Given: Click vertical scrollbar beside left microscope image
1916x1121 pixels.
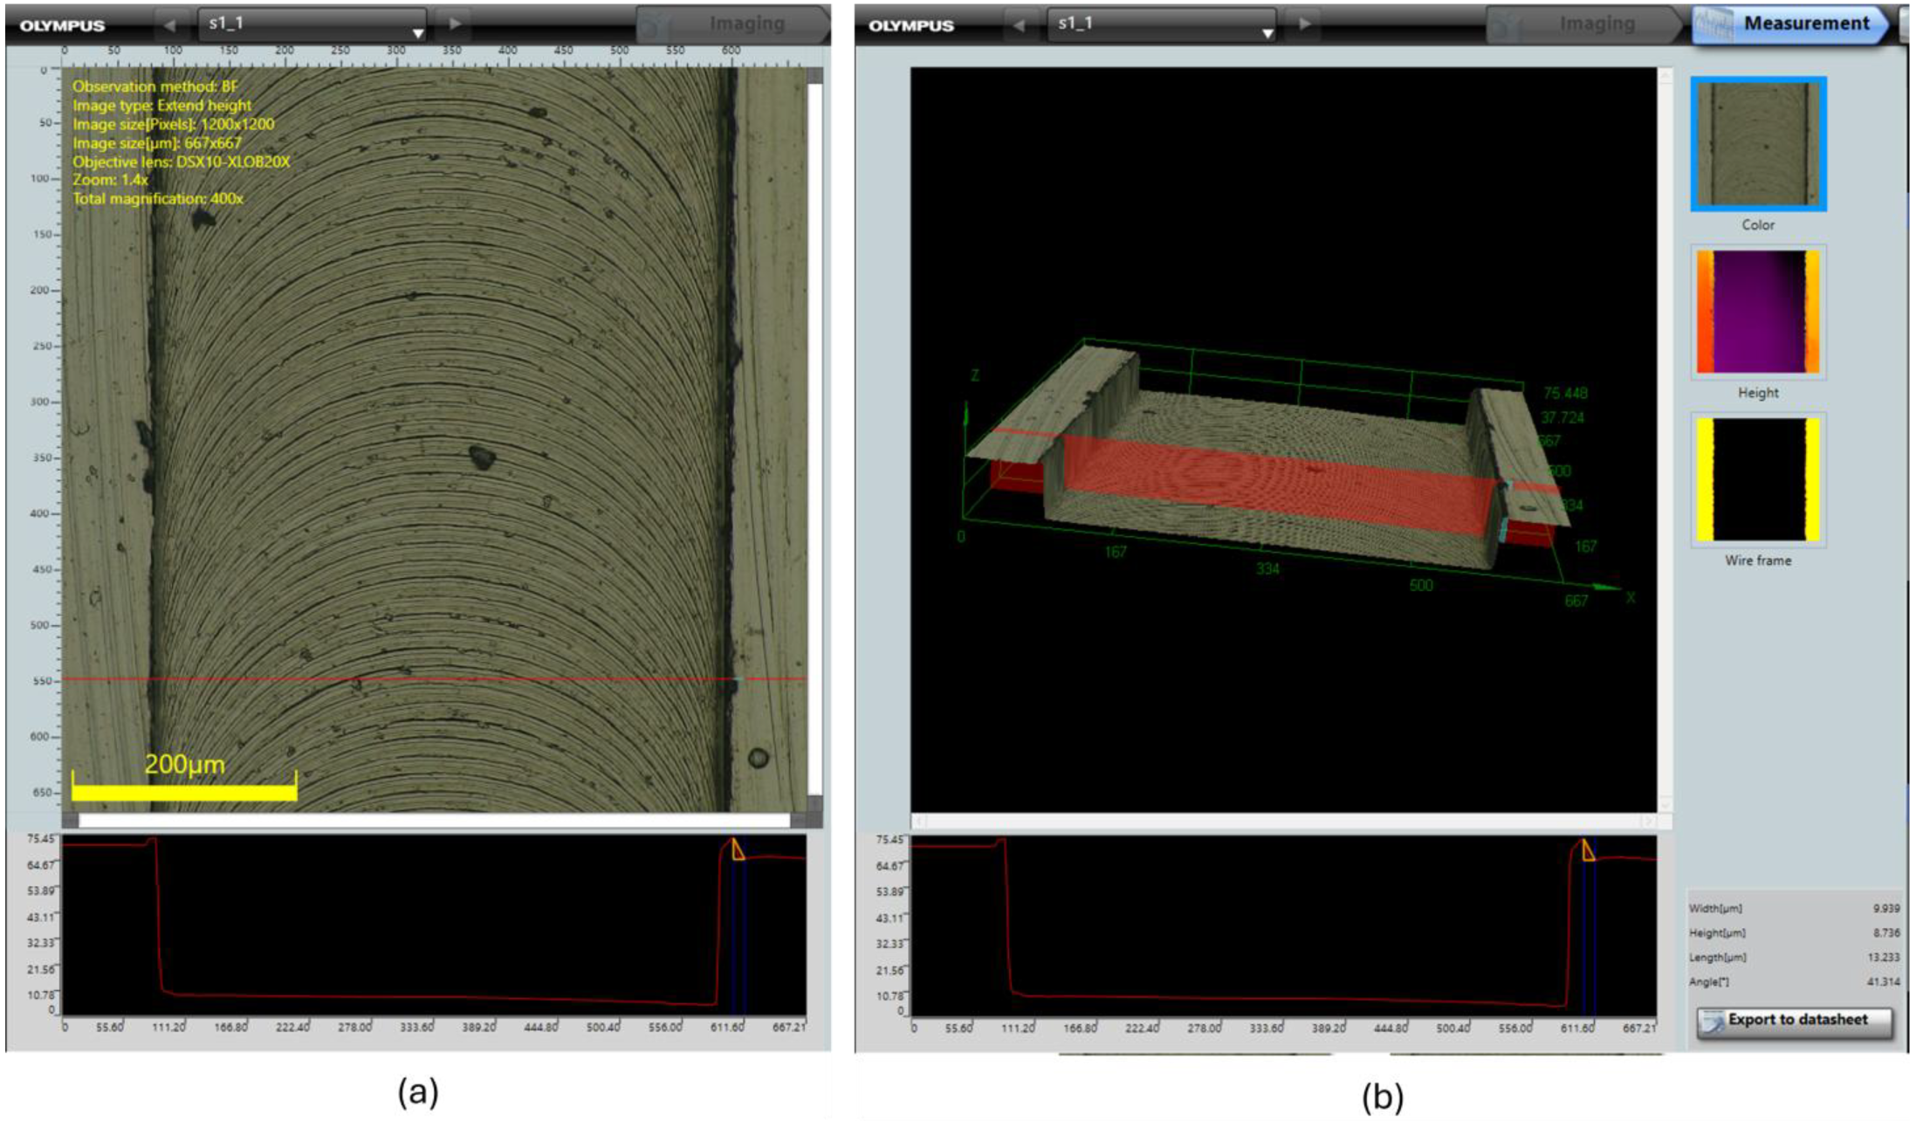Looking at the screenshot, I should pyautogui.click(x=814, y=437).
